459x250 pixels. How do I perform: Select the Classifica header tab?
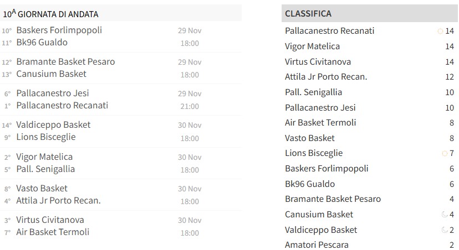[308, 13]
